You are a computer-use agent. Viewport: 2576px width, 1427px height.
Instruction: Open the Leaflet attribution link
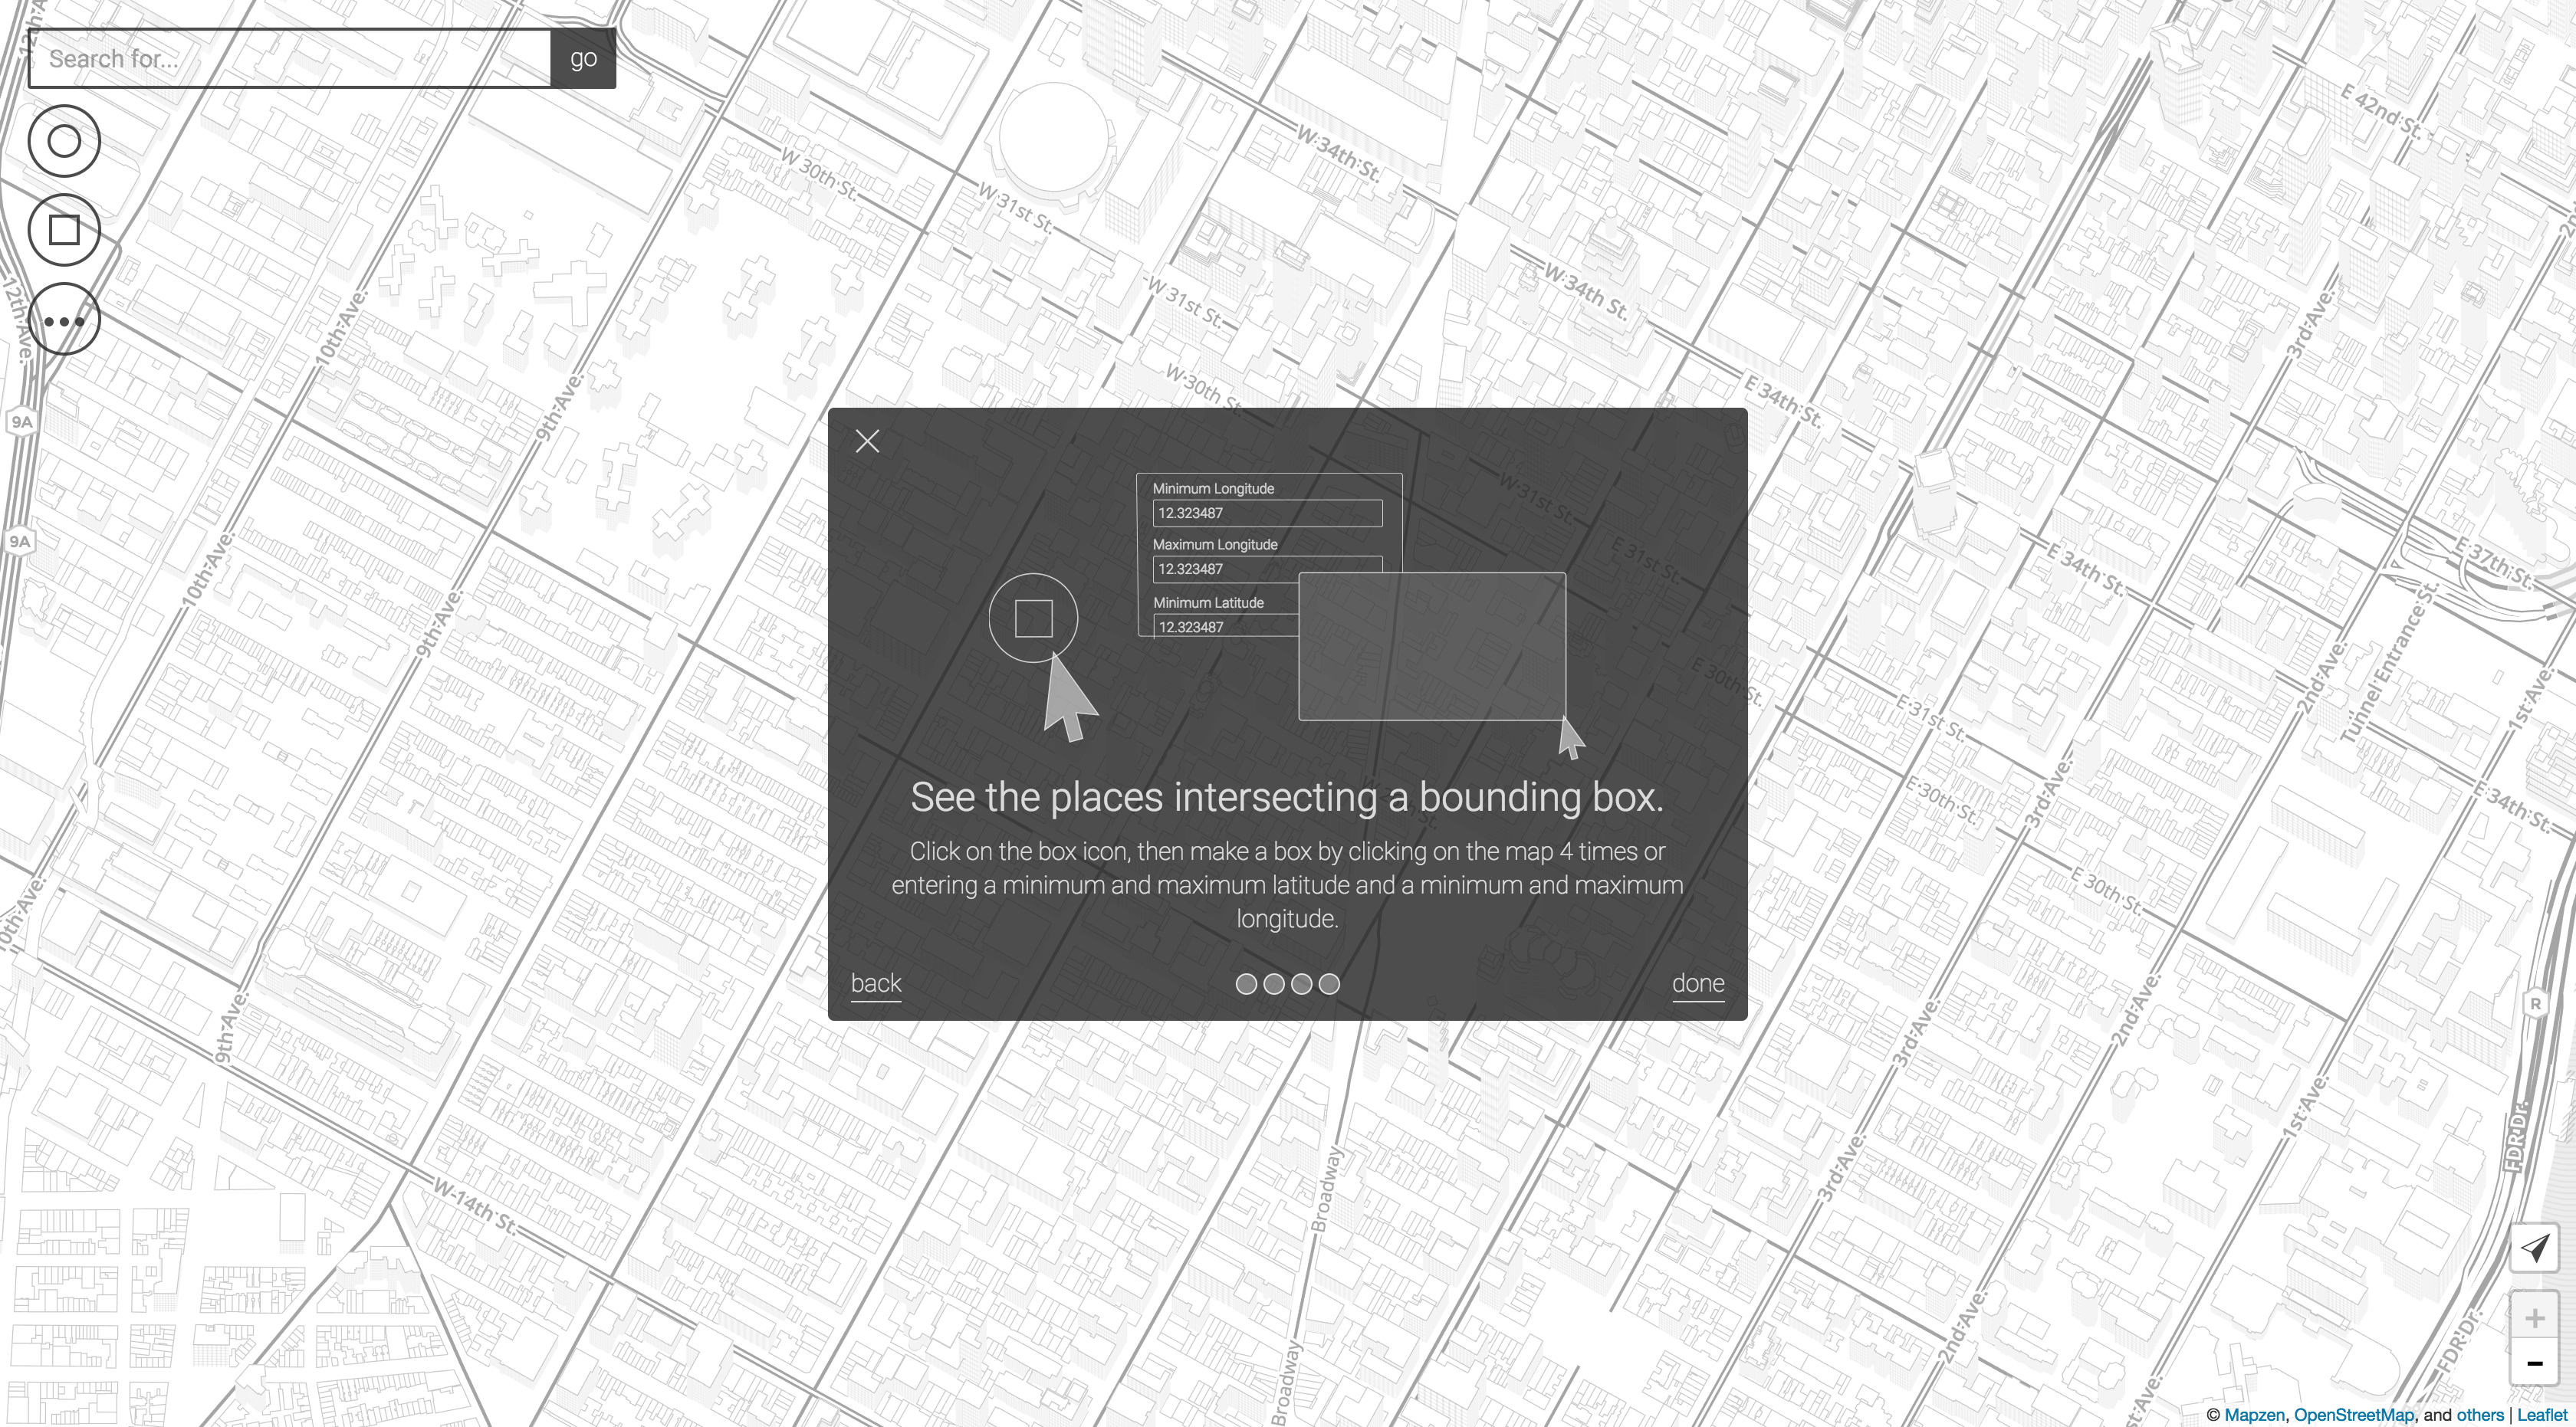pos(2543,1415)
